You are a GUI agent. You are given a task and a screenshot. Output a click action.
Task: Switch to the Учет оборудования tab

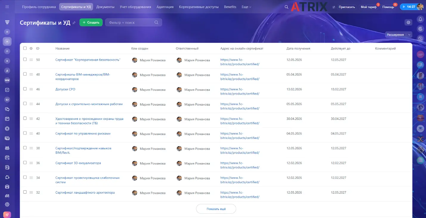pyautogui.click(x=135, y=7)
